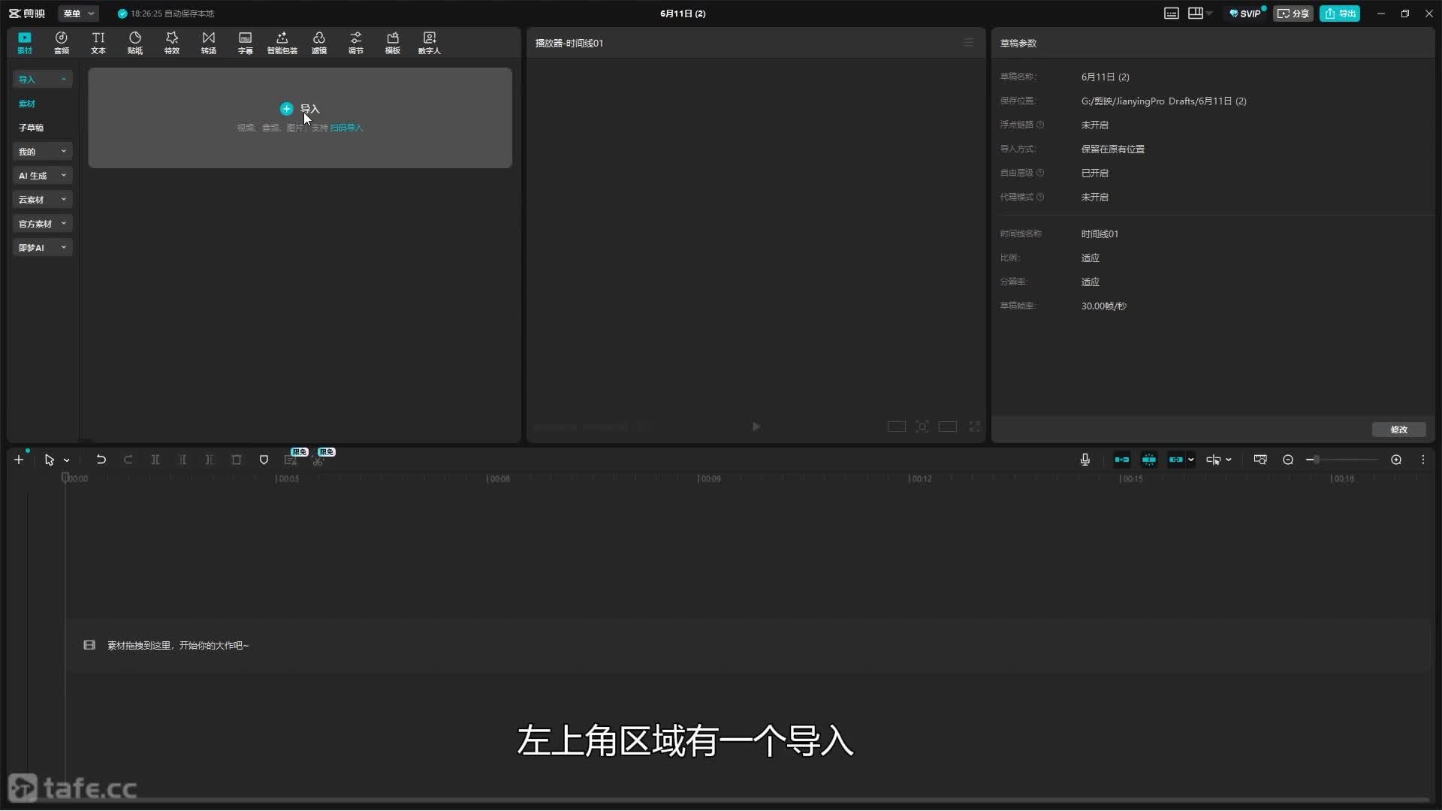The width and height of the screenshot is (1442, 811).
Task: Expand the 云素材 category
Action: [42, 200]
